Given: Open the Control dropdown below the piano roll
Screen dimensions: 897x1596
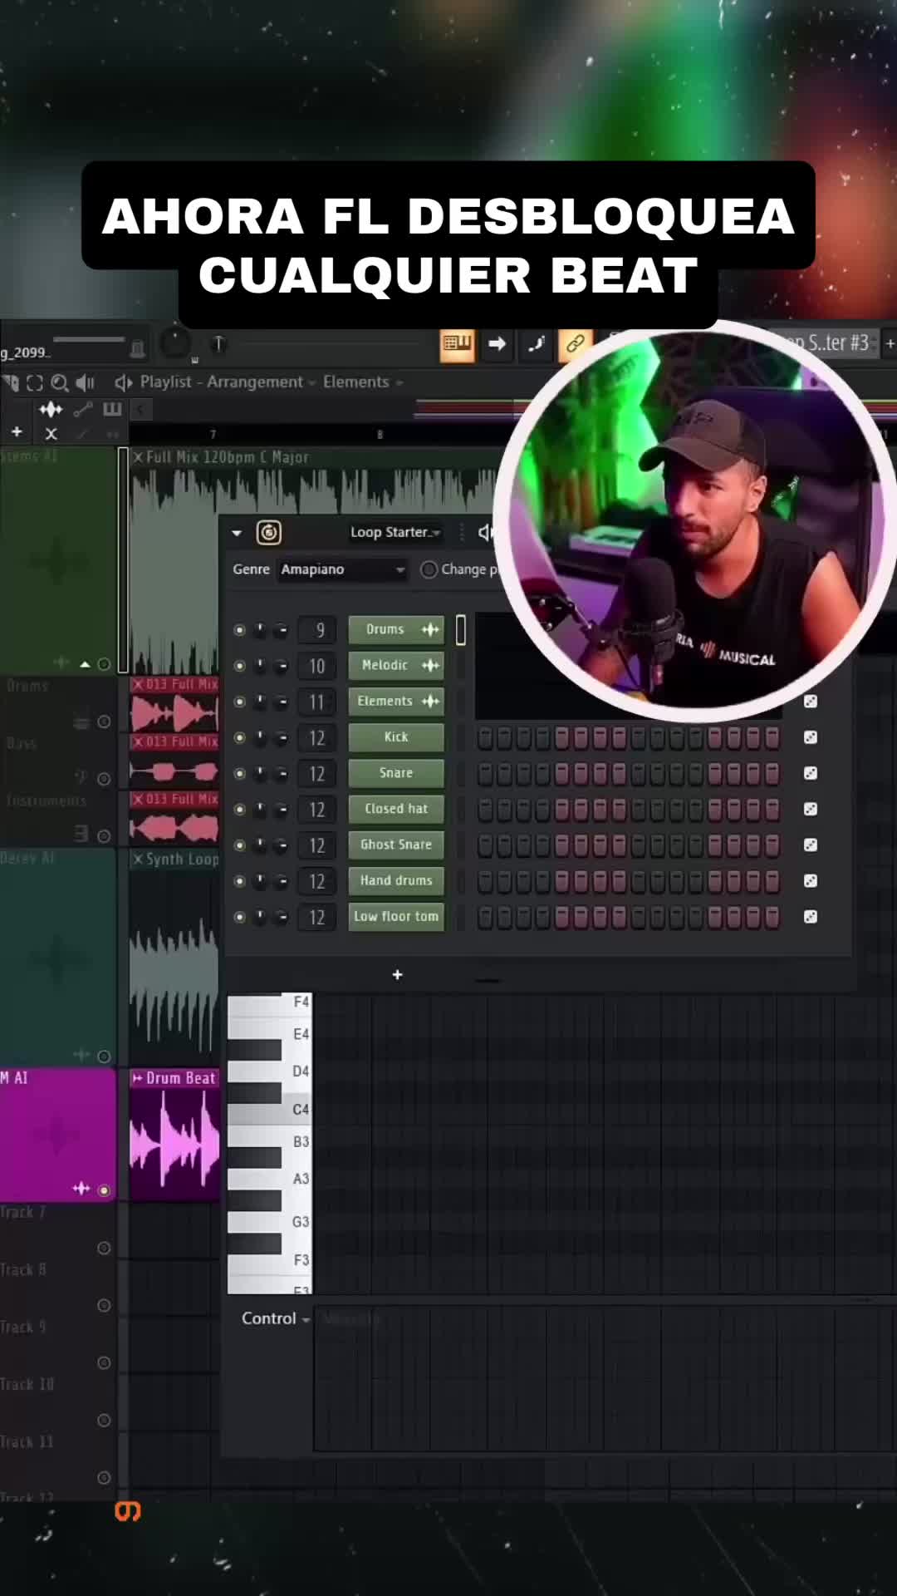Looking at the screenshot, I should (x=276, y=1318).
